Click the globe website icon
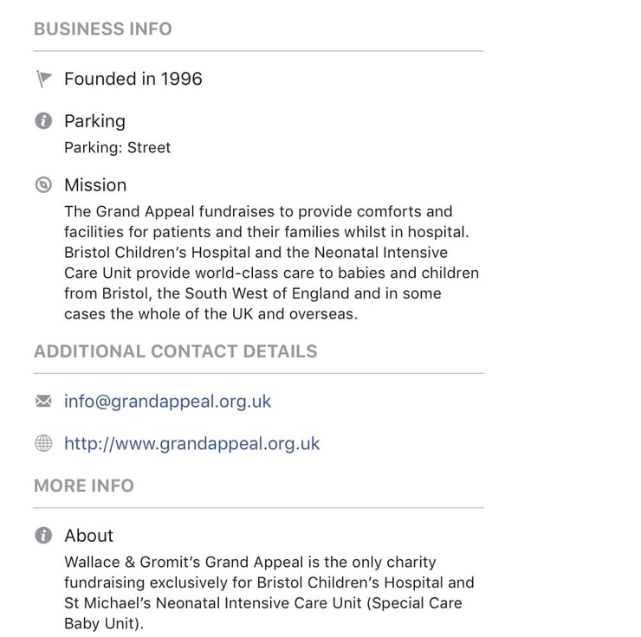The height and width of the screenshot is (637, 641). (43, 443)
